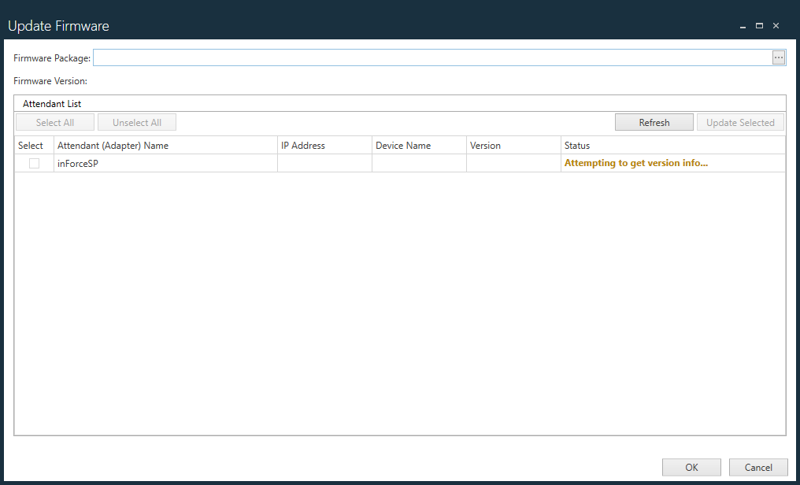Tick the checkbox for inForceSP attendant
The width and height of the screenshot is (800, 485).
click(34, 163)
